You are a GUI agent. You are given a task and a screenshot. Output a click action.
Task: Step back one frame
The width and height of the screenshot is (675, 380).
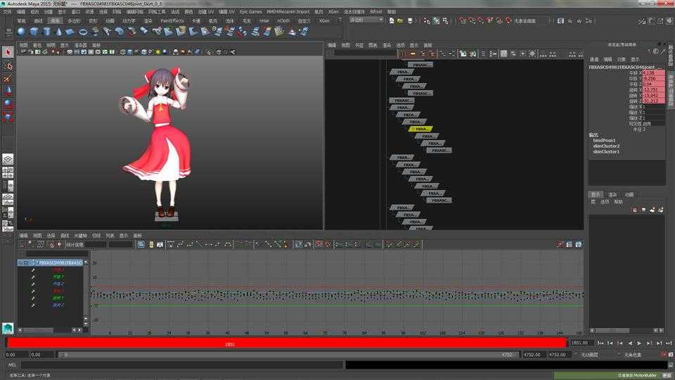[620, 343]
